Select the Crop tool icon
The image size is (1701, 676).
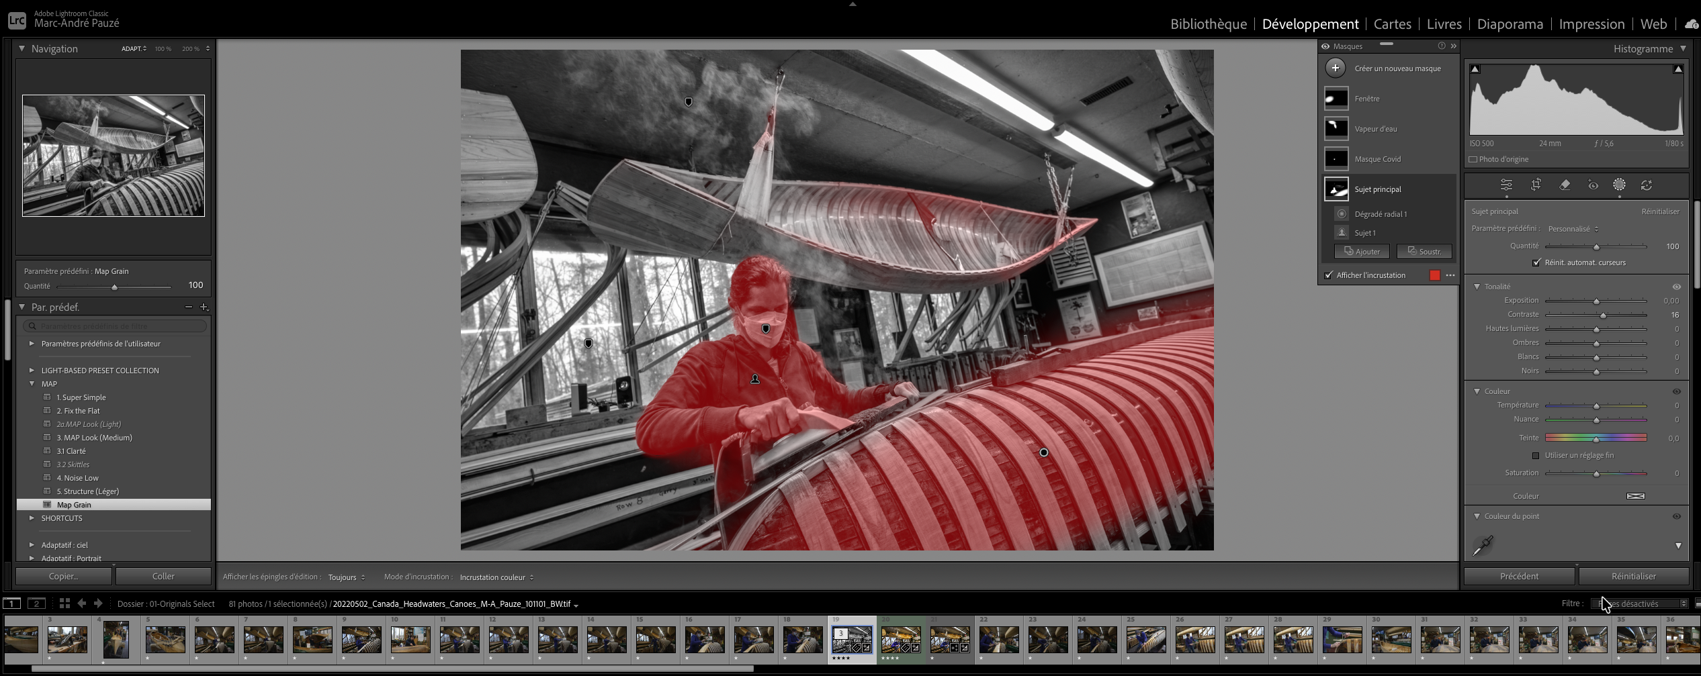(x=1536, y=185)
